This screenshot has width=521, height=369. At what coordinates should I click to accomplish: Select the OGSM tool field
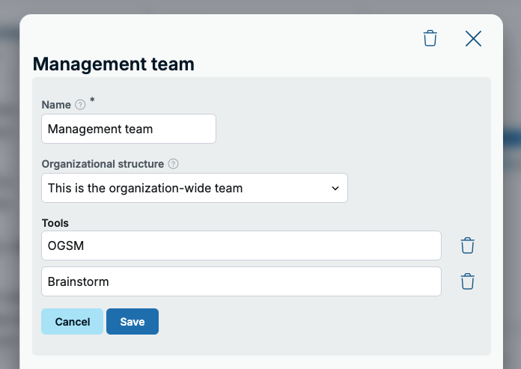(241, 246)
